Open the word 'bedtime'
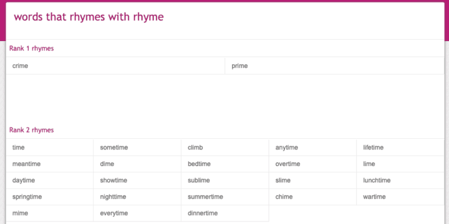 [x=199, y=164]
